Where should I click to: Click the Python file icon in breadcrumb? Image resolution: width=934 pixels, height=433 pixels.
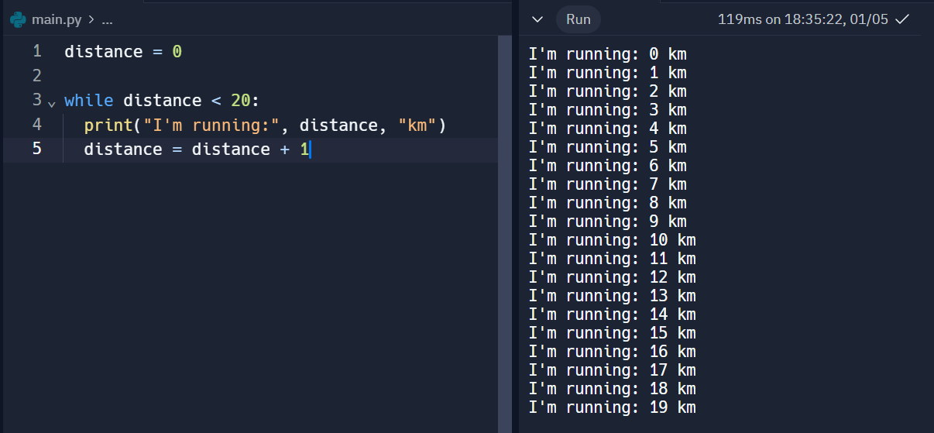coord(18,19)
